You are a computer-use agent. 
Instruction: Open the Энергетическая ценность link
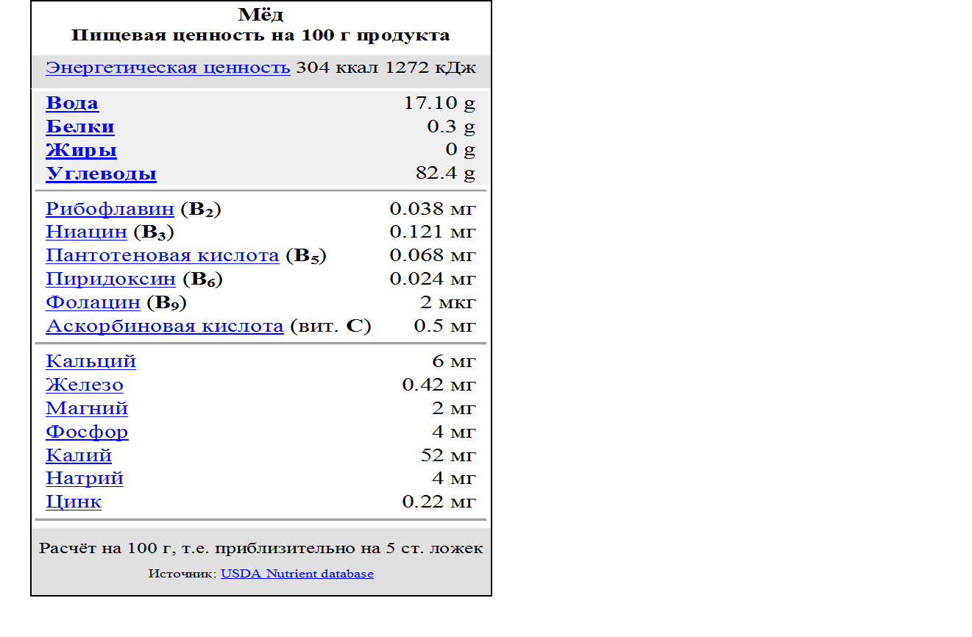click(168, 68)
